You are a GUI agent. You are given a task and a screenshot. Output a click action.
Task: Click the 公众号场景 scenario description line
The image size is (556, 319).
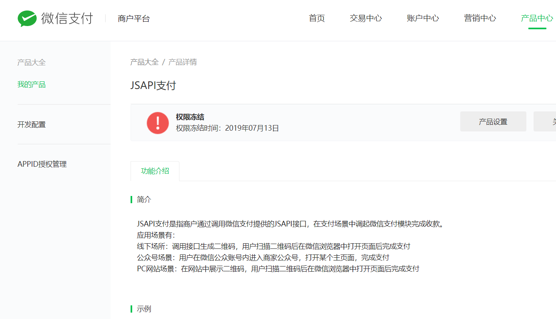[x=263, y=258]
